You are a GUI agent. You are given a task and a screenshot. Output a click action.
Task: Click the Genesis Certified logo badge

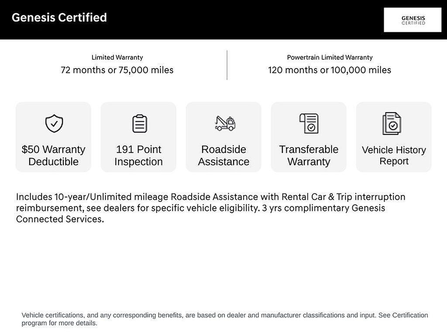pos(413,20)
